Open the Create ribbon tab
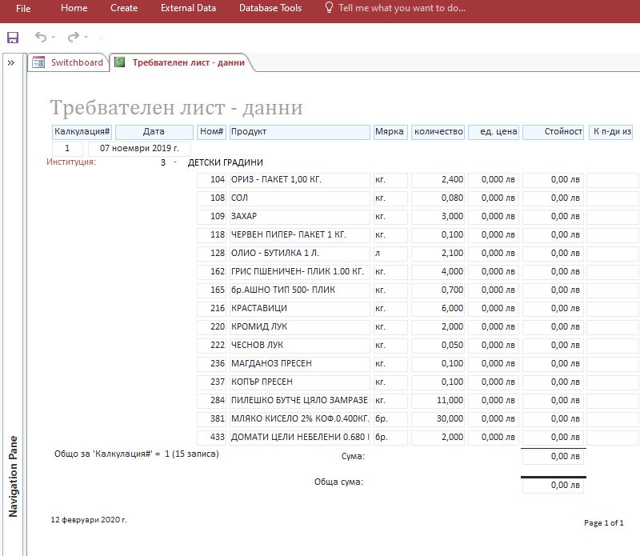Viewport: 640px width, 556px height. 124,8
